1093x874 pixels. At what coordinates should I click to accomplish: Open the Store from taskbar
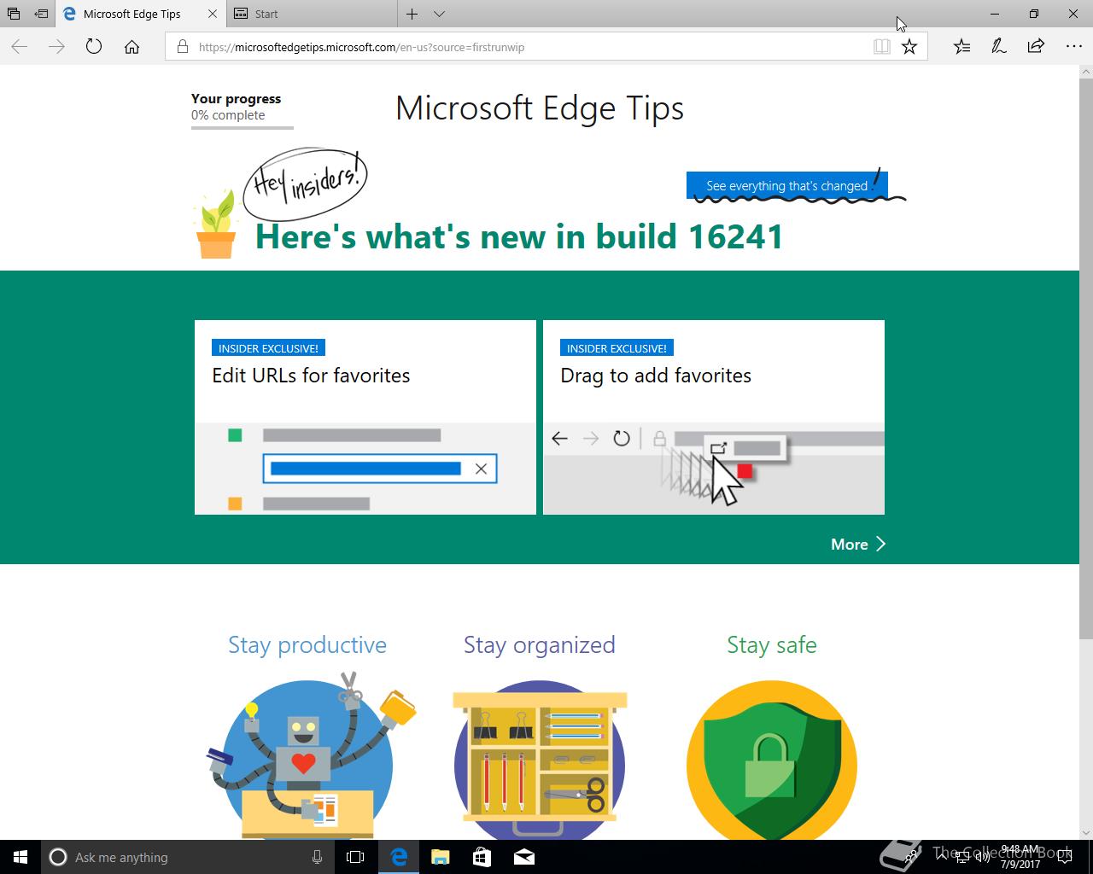[482, 857]
